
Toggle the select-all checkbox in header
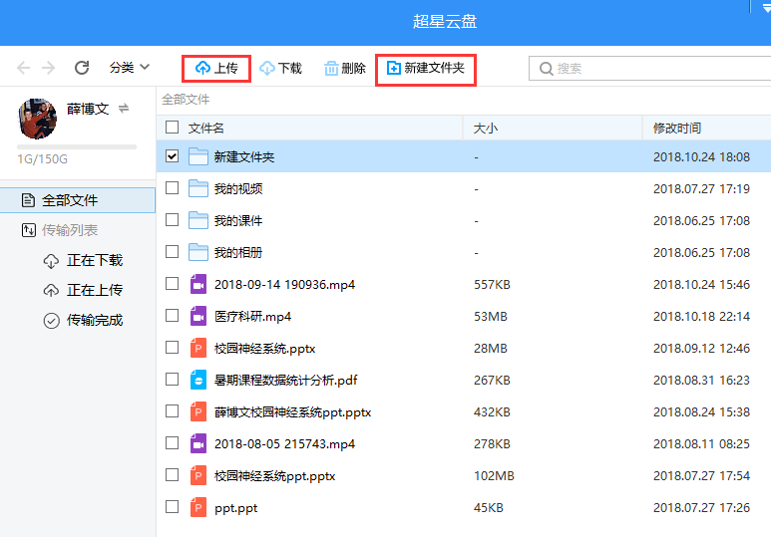tap(173, 128)
